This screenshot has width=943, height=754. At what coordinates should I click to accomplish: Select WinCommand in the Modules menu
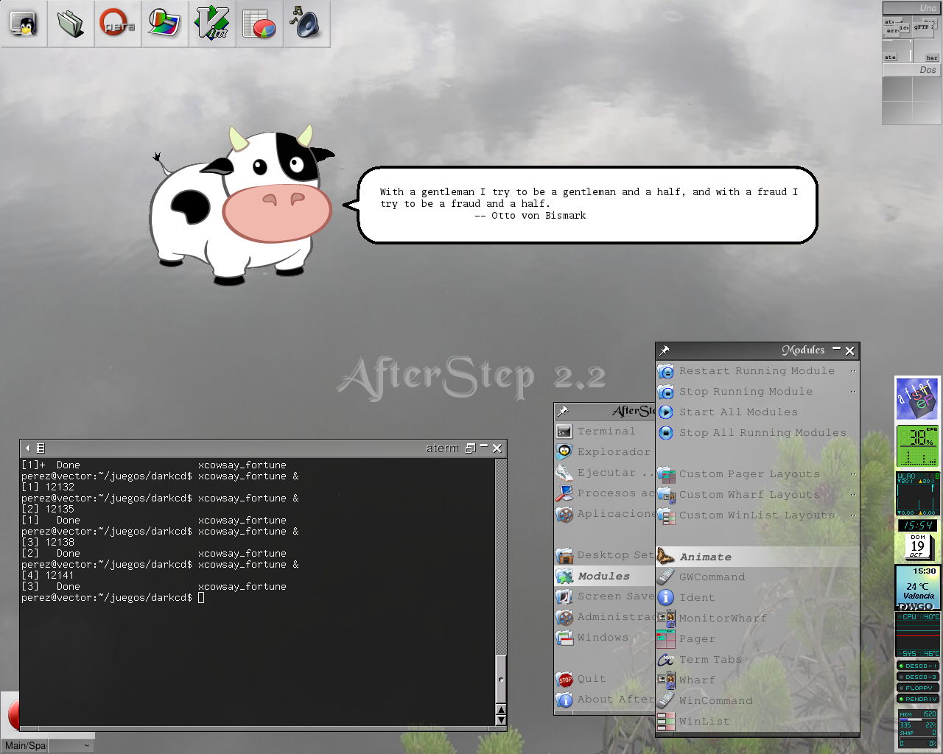[757, 701]
